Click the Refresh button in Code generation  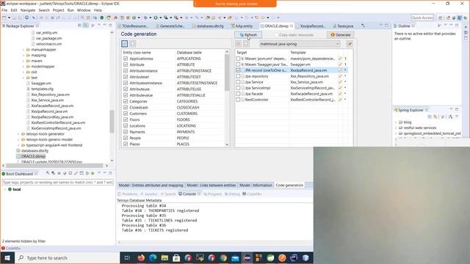click(x=248, y=34)
